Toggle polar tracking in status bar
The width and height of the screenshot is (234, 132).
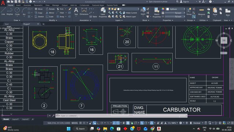(102, 123)
